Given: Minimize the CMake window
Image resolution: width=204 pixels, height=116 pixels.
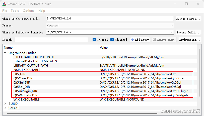Looking at the screenshot, I should [175, 4].
